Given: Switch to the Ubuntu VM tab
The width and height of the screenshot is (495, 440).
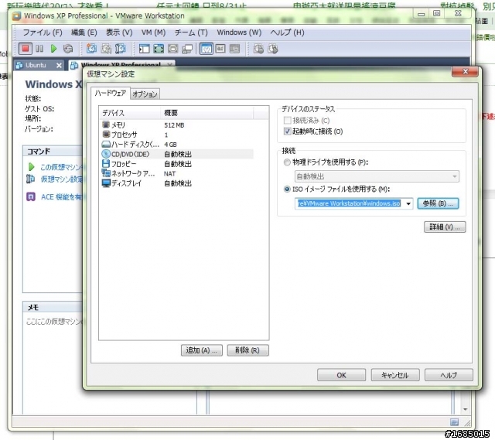Looking at the screenshot, I should [x=36, y=65].
